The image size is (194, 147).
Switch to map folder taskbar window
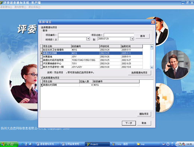[148, 144]
